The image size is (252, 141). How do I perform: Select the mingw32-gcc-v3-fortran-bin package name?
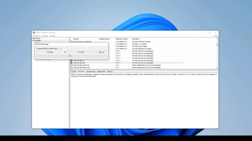[x=82, y=42]
